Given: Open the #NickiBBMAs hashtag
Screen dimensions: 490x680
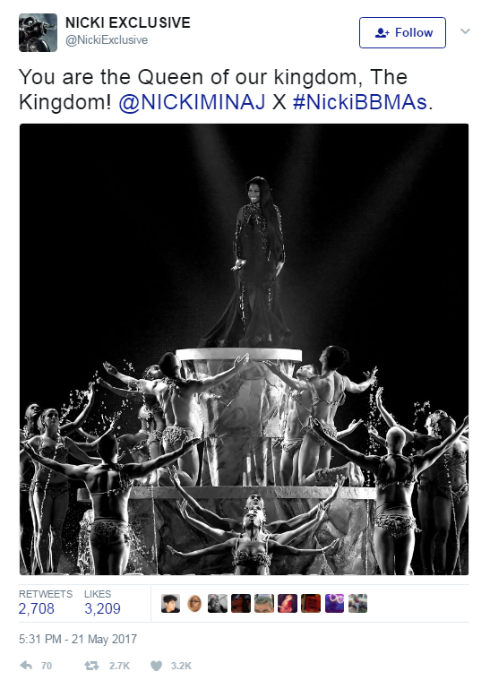Looking at the screenshot, I should (360, 102).
